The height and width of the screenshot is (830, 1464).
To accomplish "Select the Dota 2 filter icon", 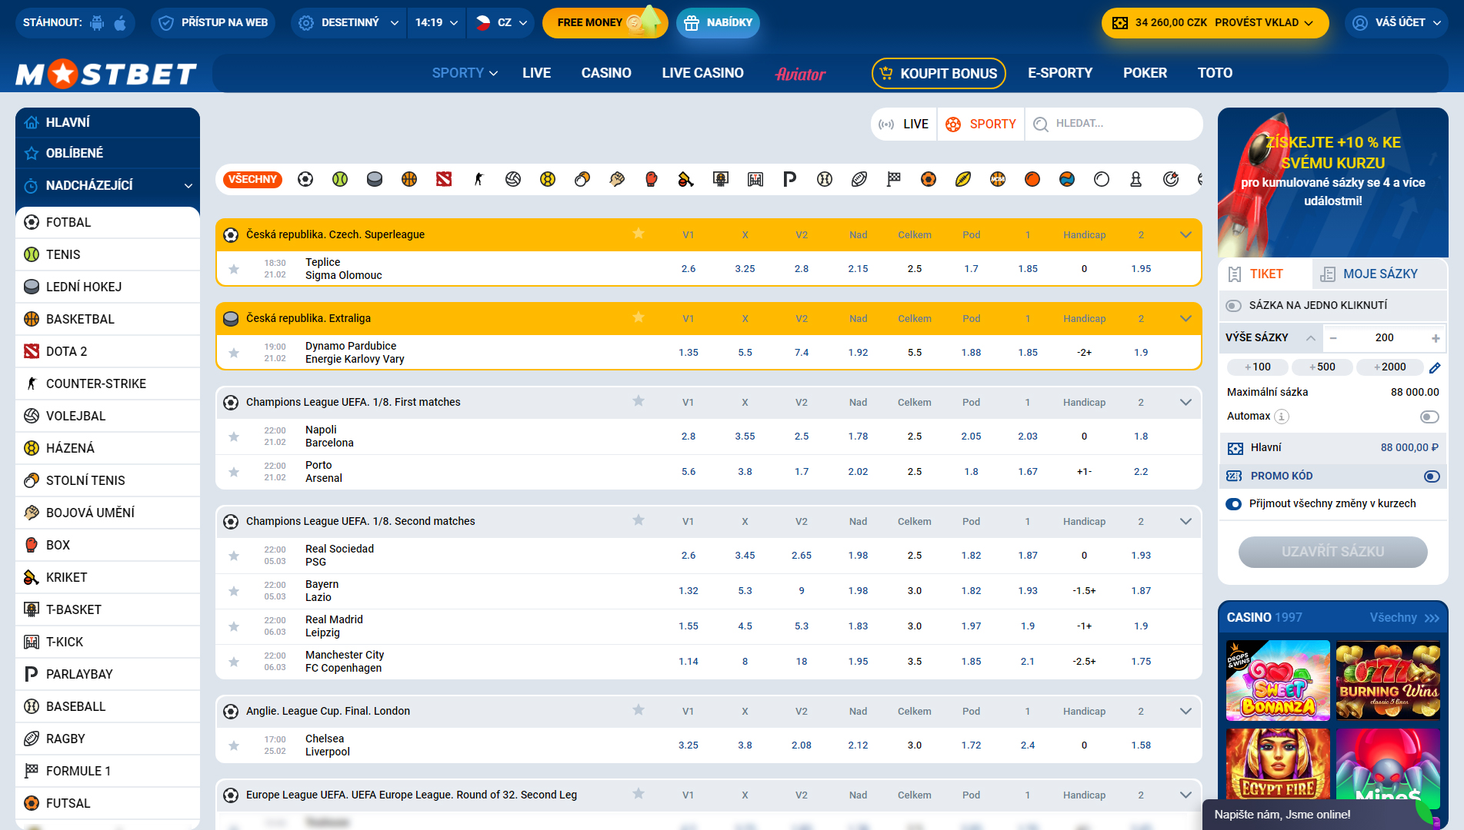I will (x=444, y=179).
